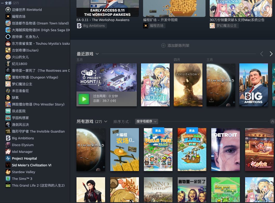
Task: Click the 缺氧 sidebar icon
Action: tap(8, 97)
